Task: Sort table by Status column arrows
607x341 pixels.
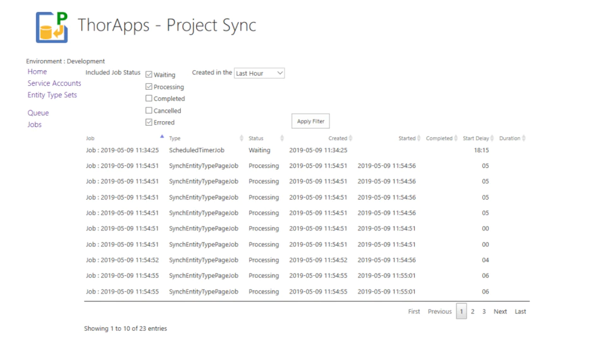Action: click(282, 138)
